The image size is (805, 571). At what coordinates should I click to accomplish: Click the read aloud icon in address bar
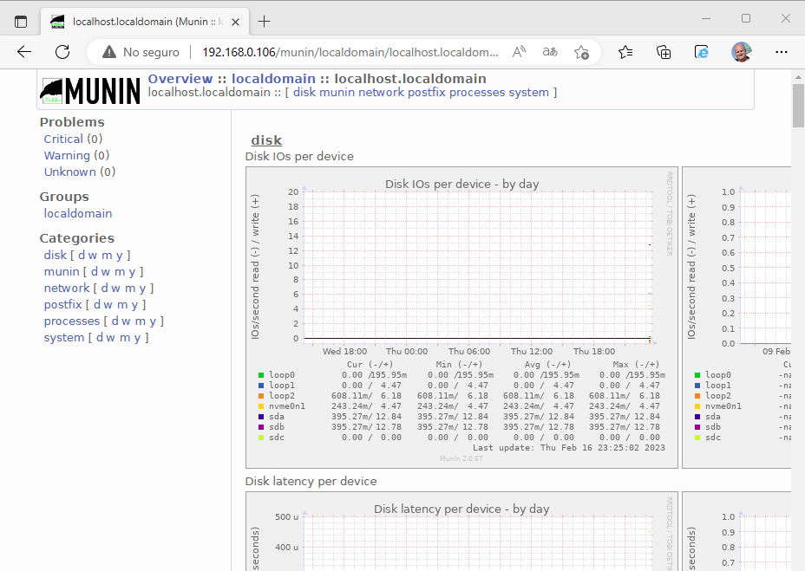519,52
